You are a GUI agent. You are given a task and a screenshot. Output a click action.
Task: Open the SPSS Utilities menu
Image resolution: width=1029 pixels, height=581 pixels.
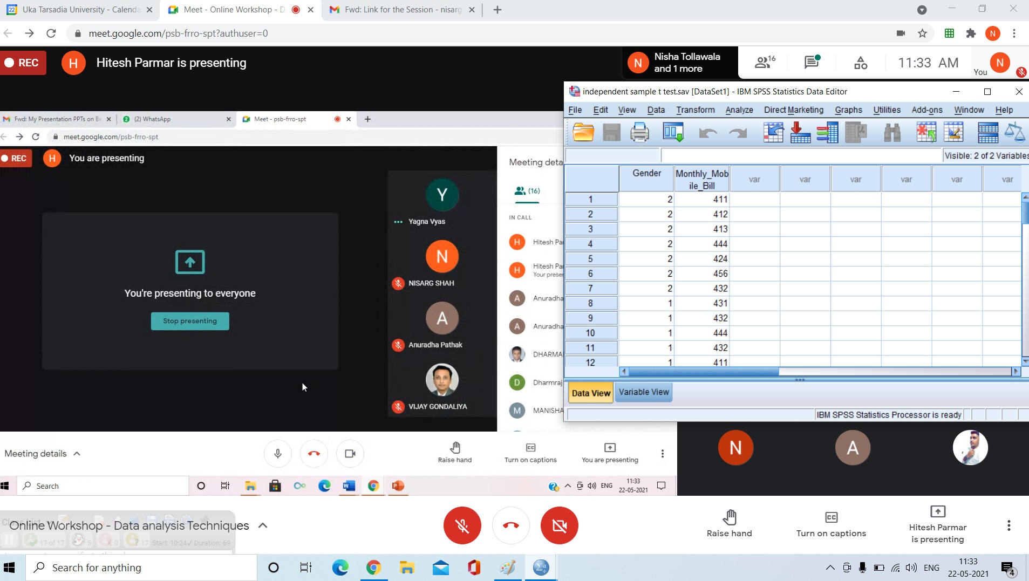pyautogui.click(x=887, y=110)
